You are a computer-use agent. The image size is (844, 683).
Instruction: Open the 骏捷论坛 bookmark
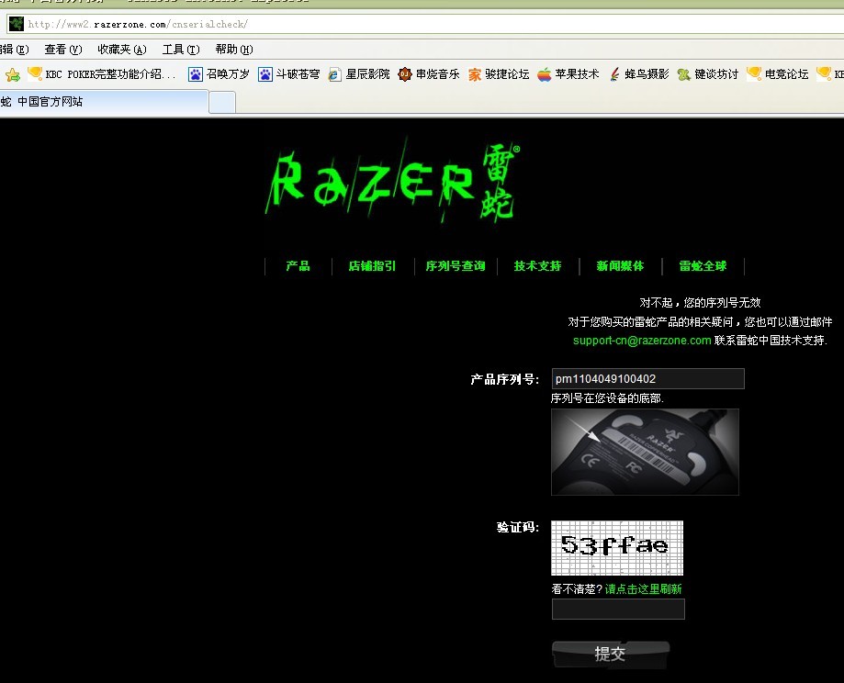pyautogui.click(x=507, y=74)
